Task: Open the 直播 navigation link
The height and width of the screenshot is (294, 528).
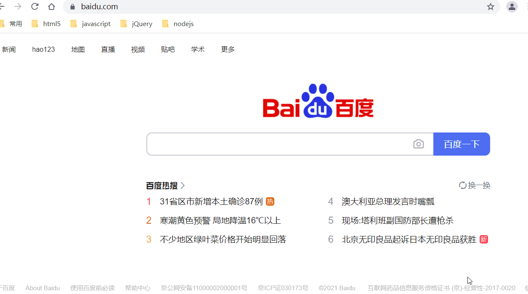Action: point(108,50)
